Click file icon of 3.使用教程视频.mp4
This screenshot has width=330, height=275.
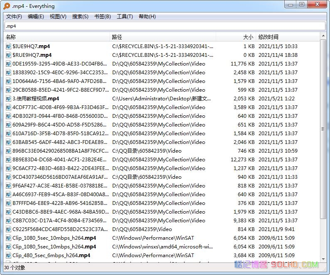point(8,99)
